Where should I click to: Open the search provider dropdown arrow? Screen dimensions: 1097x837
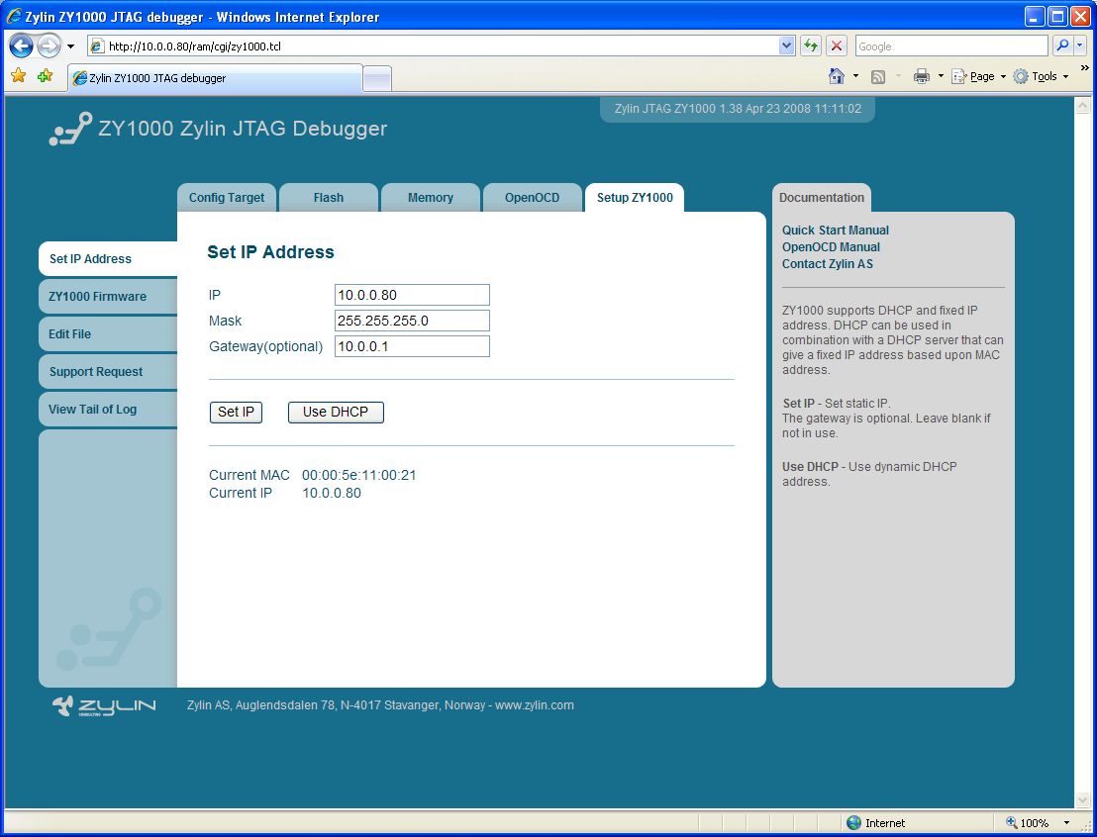[1080, 46]
